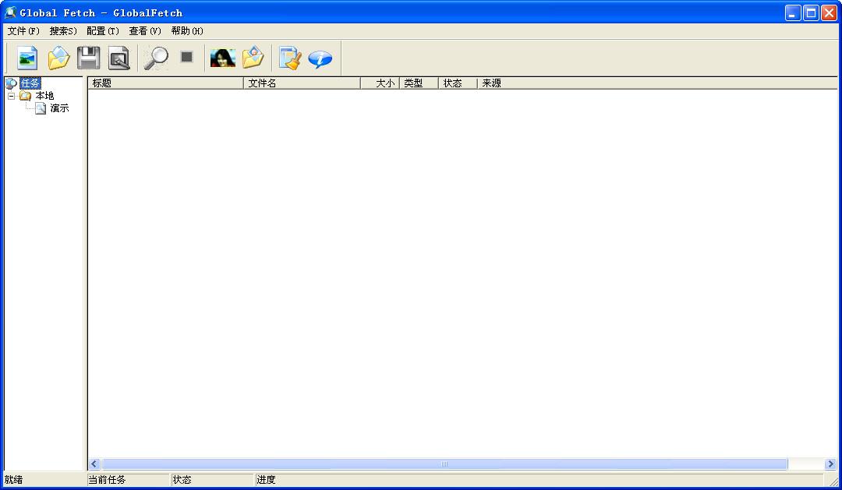Minimize the Global Fetch window
Viewport: 842px width, 490px height.
pyautogui.click(x=793, y=13)
